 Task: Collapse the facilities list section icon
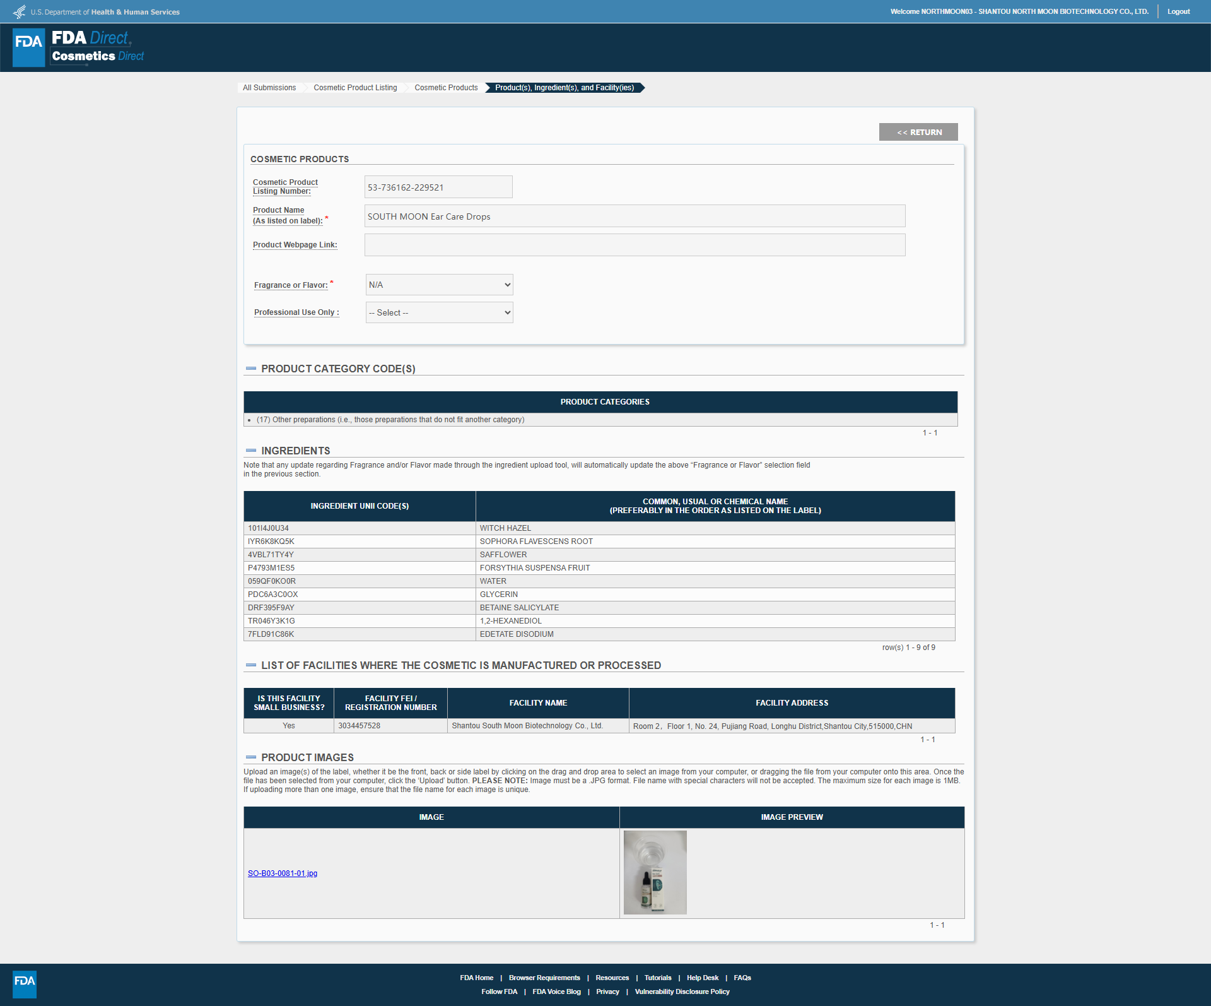[251, 665]
